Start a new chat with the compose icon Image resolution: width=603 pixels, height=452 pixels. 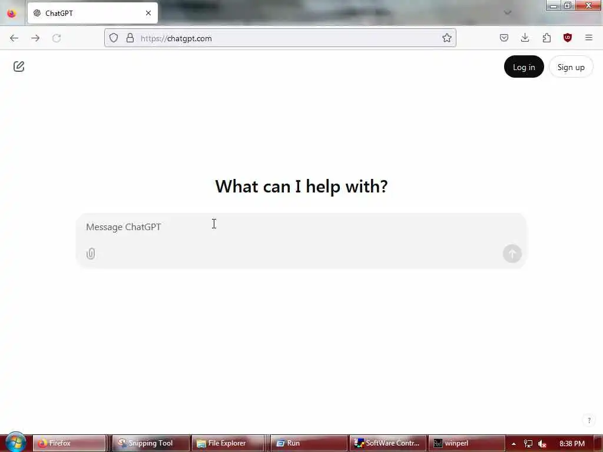click(19, 67)
